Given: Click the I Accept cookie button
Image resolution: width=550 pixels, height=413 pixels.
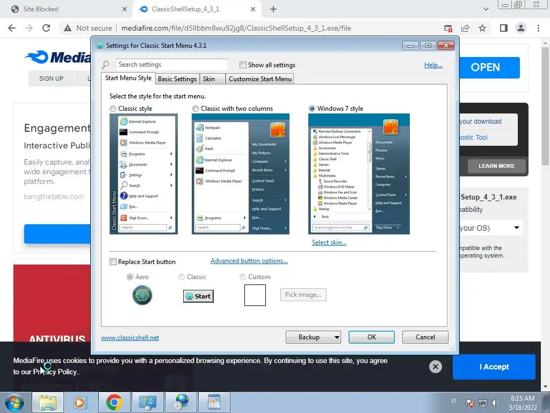Looking at the screenshot, I should (494, 367).
